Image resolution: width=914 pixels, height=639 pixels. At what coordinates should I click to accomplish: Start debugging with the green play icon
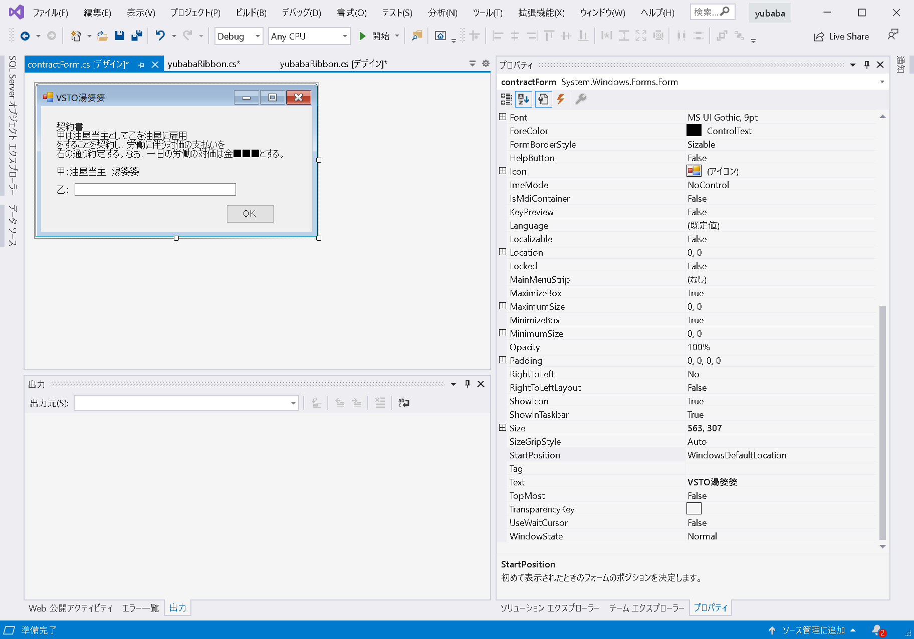362,36
